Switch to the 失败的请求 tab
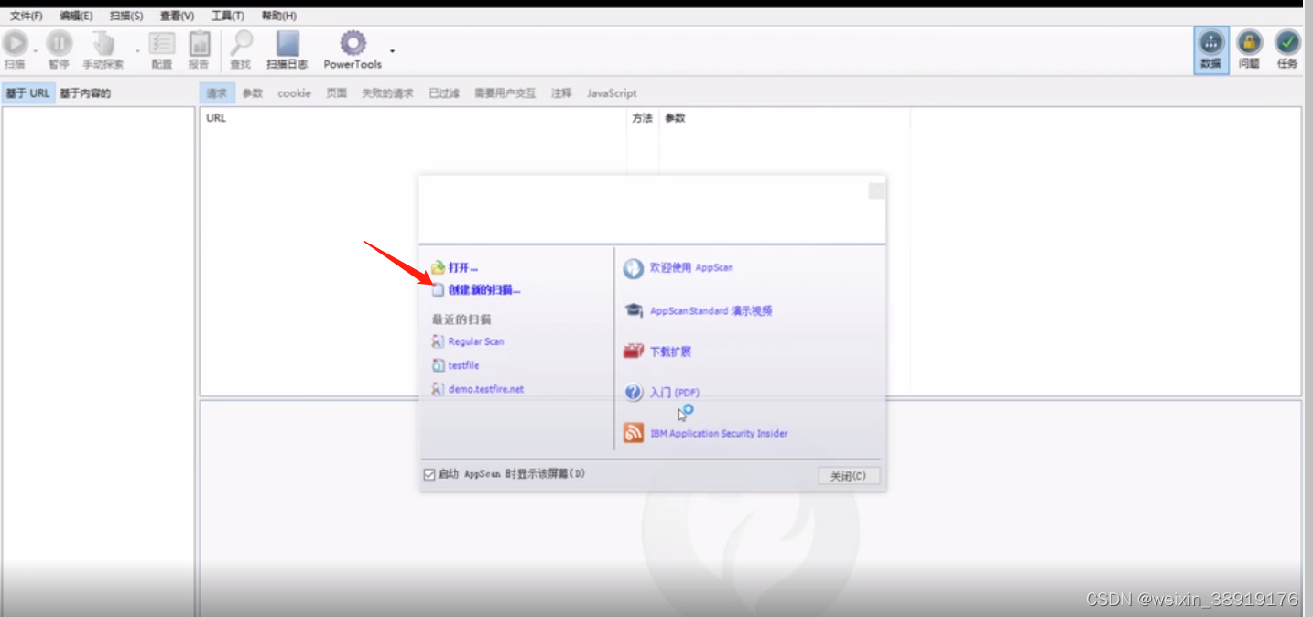Image resolution: width=1313 pixels, height=617 pixels. pyautogui.click(x=387, y=93)
